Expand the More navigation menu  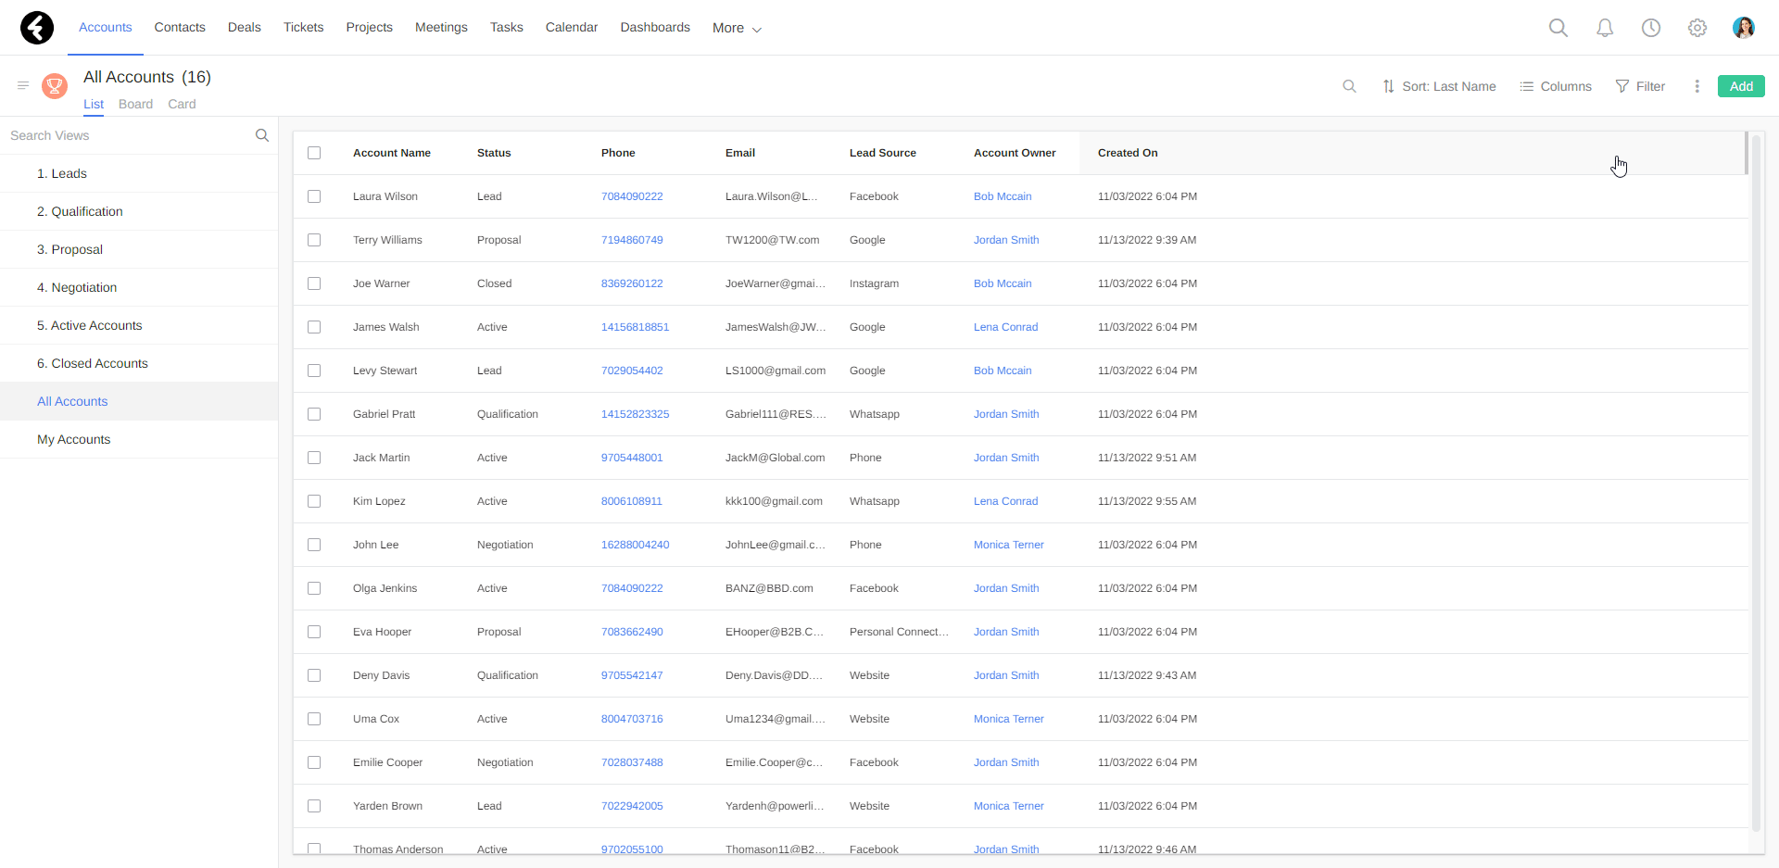point(737,28)
